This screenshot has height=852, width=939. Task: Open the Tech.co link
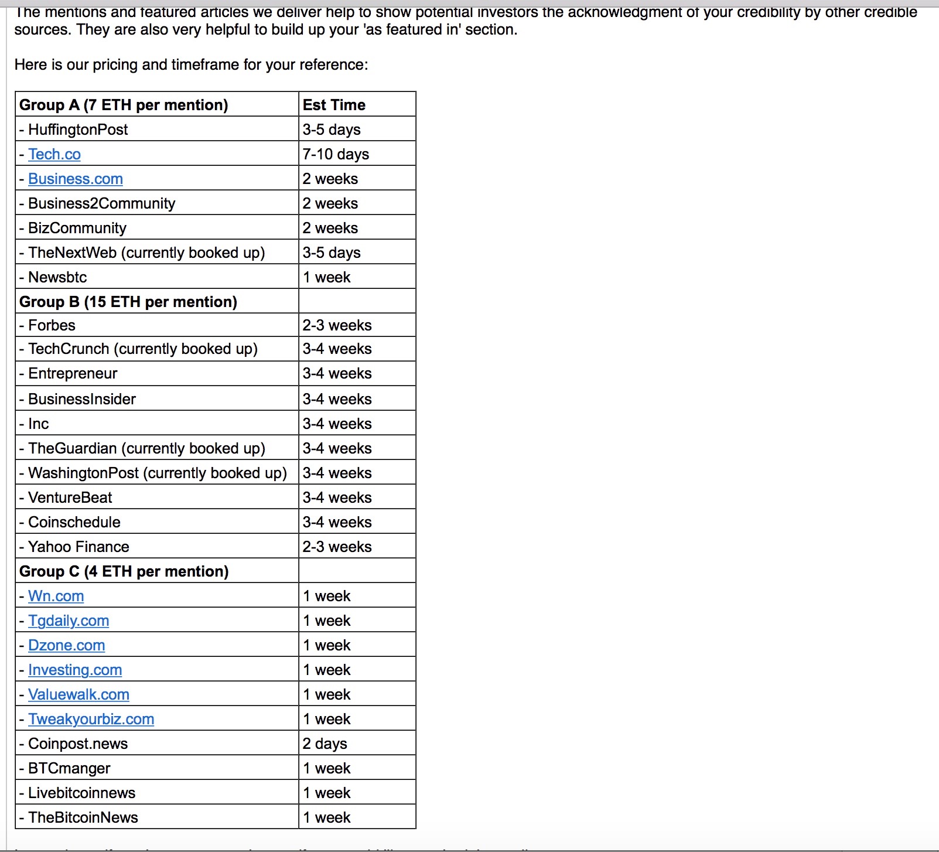coord(54,154)
